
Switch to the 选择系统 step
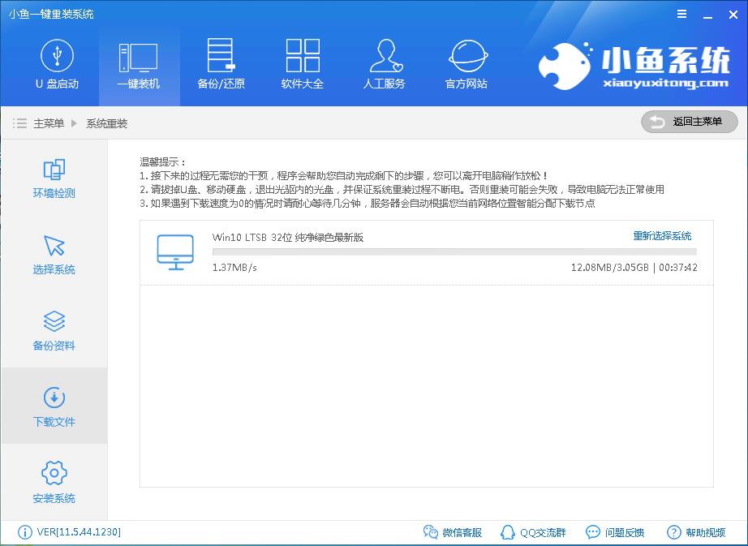[x=54, y=254]
